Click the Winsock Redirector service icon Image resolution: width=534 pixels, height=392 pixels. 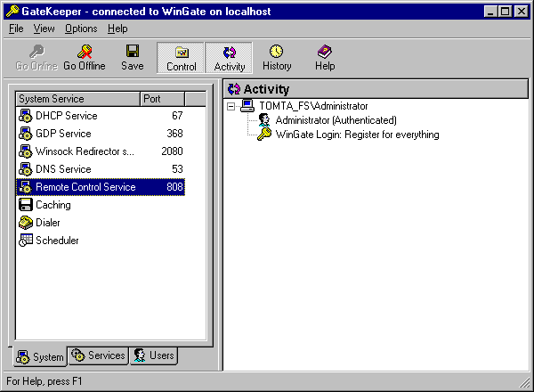[x=26, y=151]
